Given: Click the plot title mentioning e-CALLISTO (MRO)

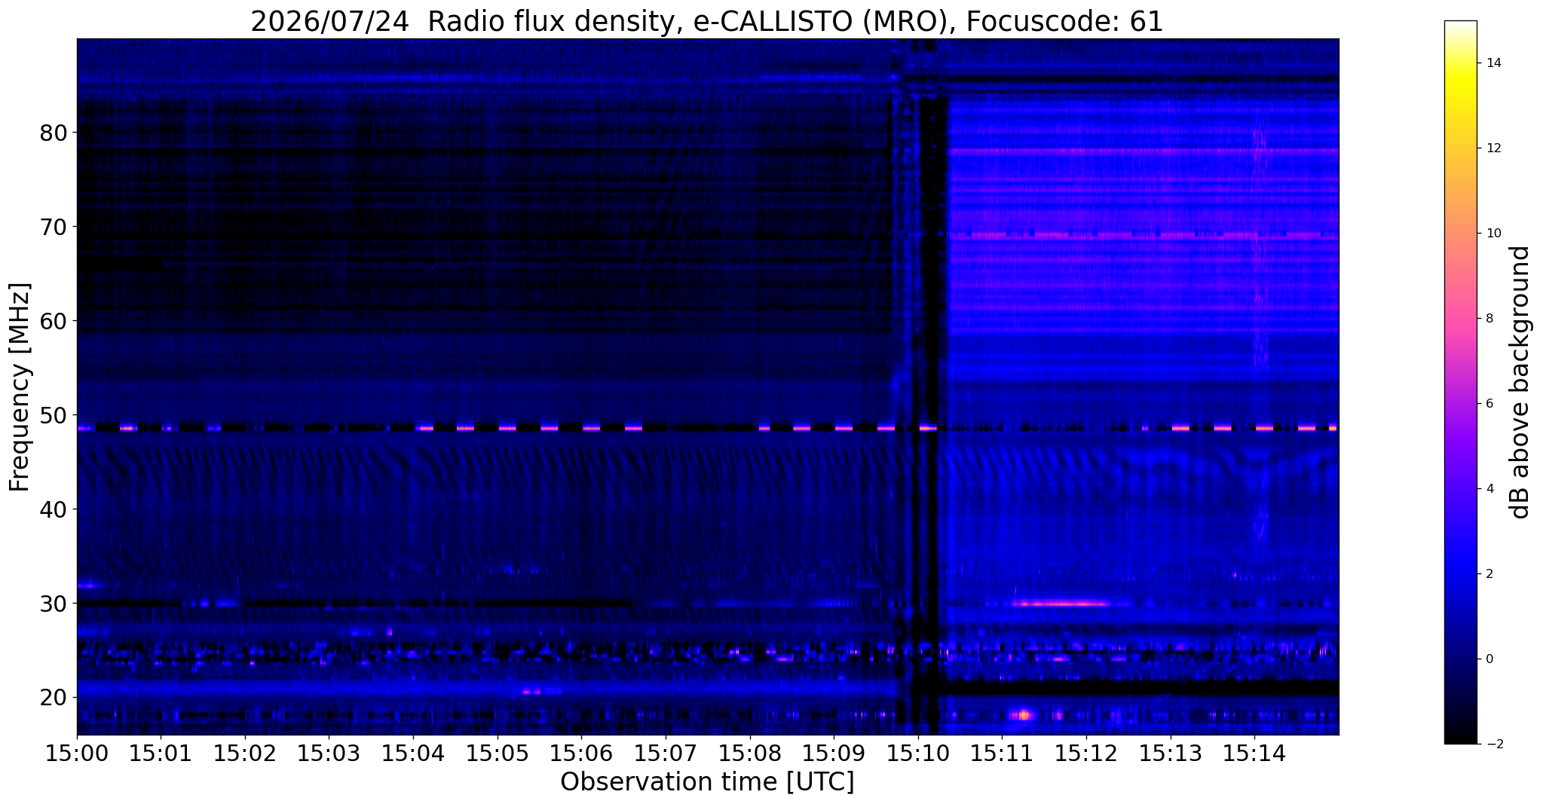Looking at the screenshot, I should point(707,21).
